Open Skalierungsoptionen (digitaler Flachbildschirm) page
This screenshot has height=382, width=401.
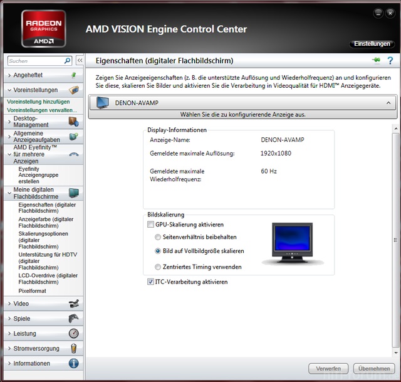click(x=43, y=240)
